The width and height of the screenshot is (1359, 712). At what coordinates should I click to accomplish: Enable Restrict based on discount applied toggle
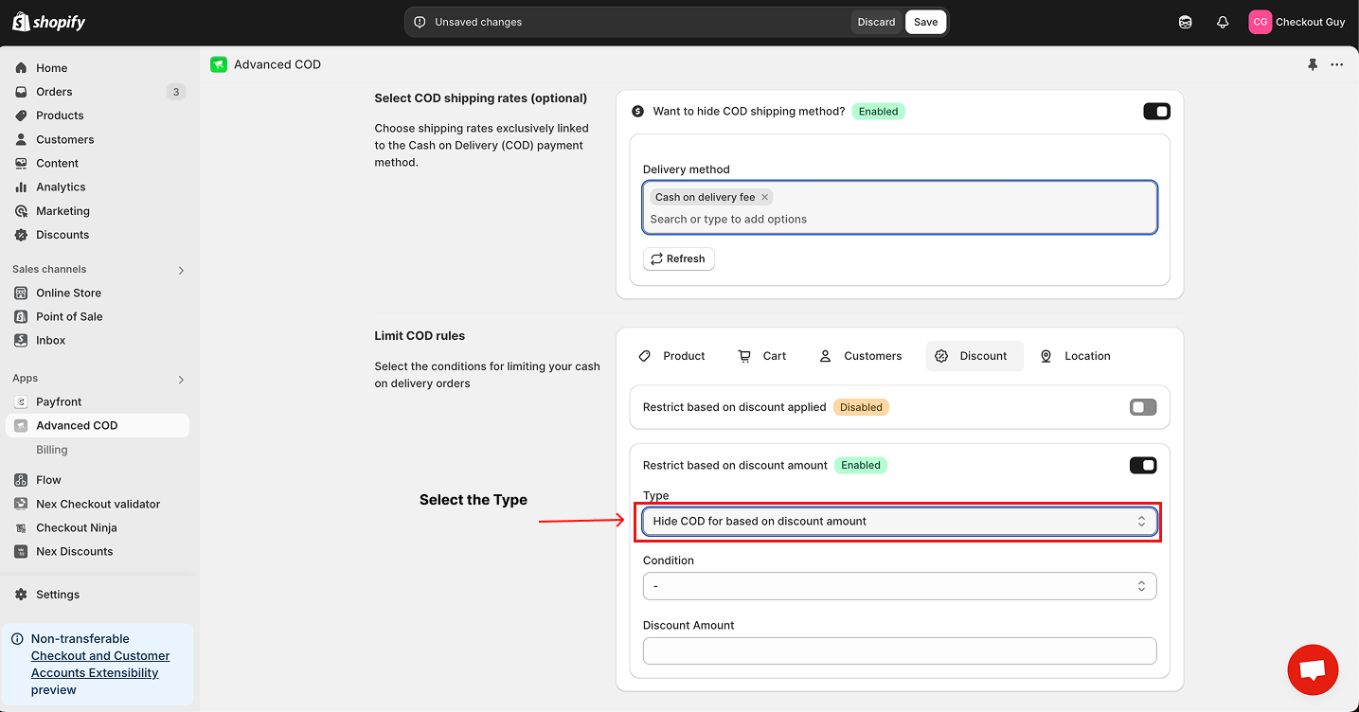pyautogui.click(x=1143, y=407)
